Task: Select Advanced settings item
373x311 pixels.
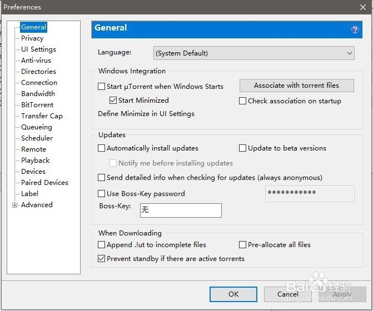Action: pos(37,205)
